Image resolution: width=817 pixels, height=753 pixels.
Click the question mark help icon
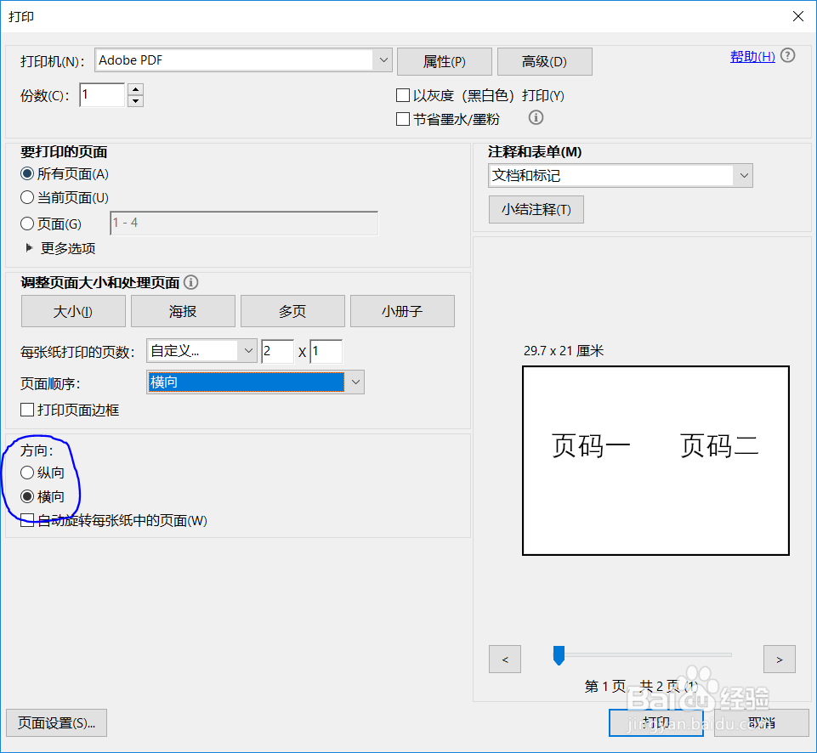click(787, 54)
